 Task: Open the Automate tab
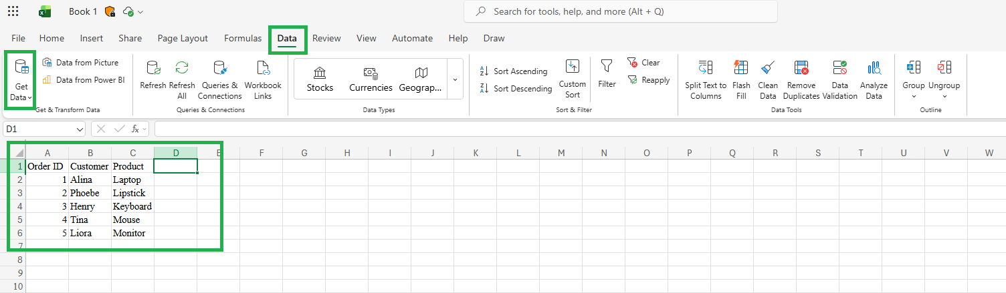[412, 38]
